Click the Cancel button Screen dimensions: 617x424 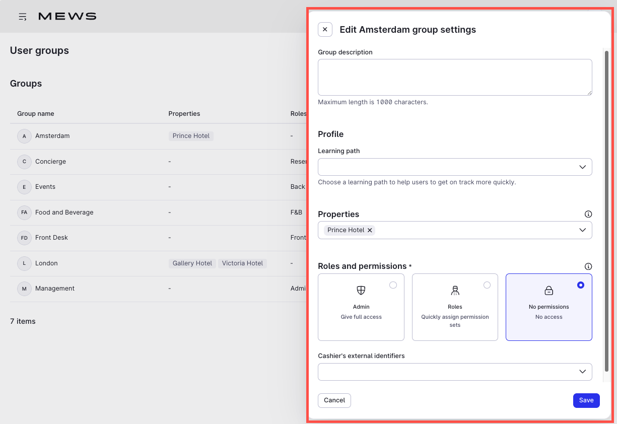pyautogui.click(x=334, y=400)
